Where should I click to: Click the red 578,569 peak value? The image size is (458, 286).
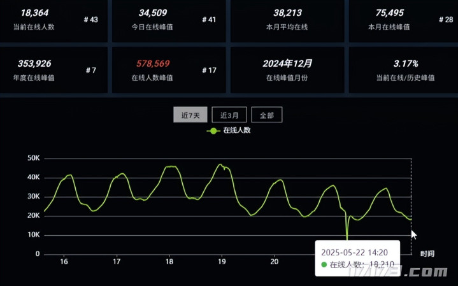153,64
